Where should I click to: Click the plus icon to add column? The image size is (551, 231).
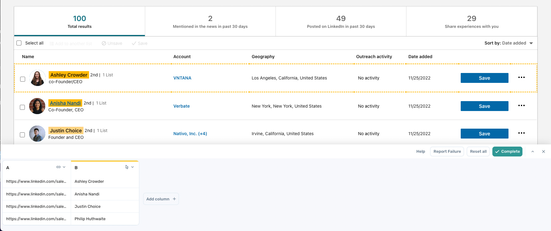click(174, 199)
